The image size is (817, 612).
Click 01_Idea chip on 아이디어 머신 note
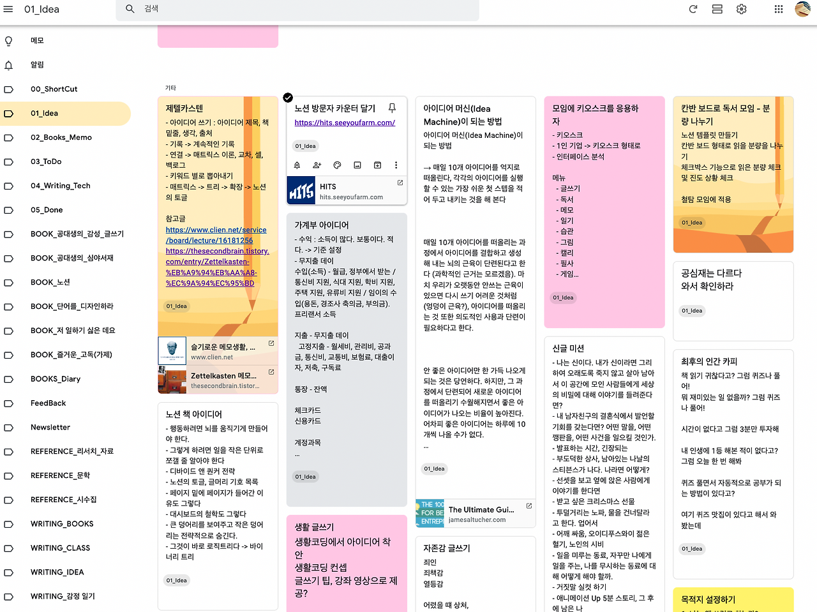click(435, 469)
